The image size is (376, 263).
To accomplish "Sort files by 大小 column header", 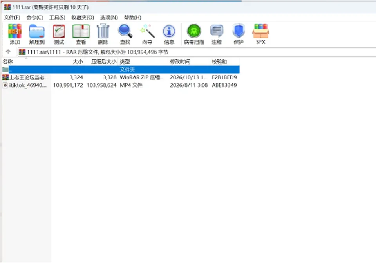I will pyautogui.click(x=68, y=61).
